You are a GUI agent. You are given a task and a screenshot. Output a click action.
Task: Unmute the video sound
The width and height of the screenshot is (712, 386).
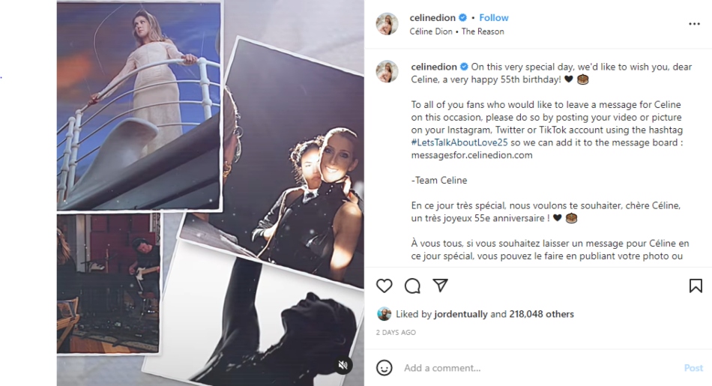tap(343, 365)
